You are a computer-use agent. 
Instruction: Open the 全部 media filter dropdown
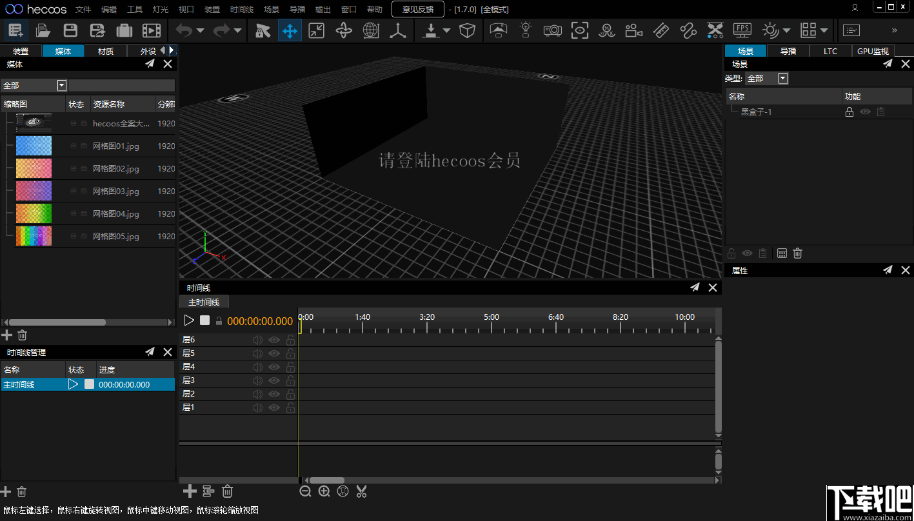tap(62, 85)
